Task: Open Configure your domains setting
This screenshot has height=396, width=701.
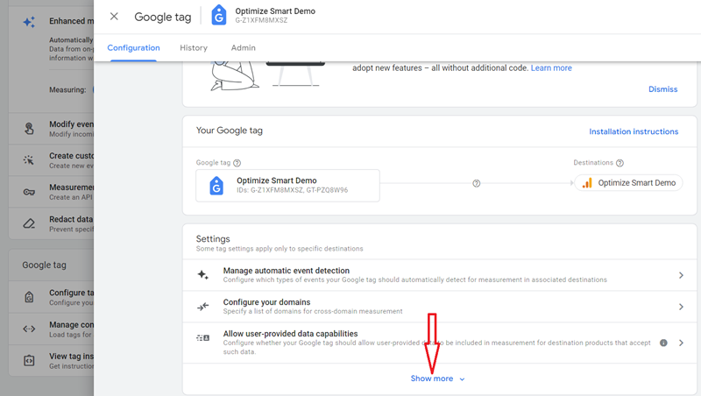Action: (440, 307)
